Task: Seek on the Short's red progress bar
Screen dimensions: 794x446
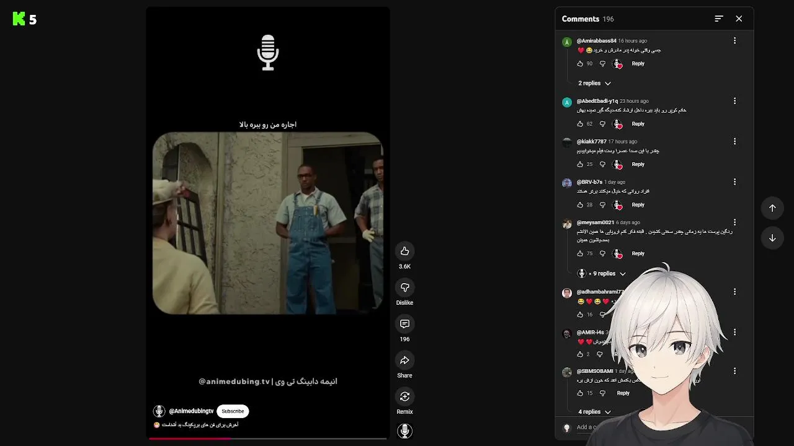Action: 268,439
